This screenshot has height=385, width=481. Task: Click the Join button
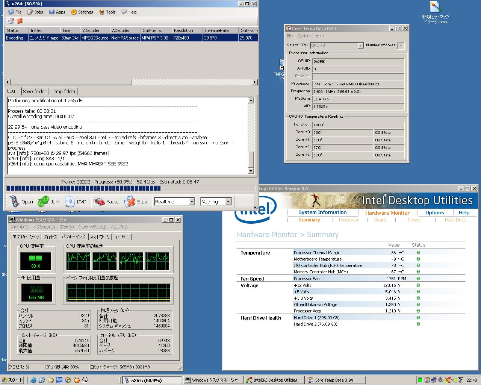tap(48, 202)
